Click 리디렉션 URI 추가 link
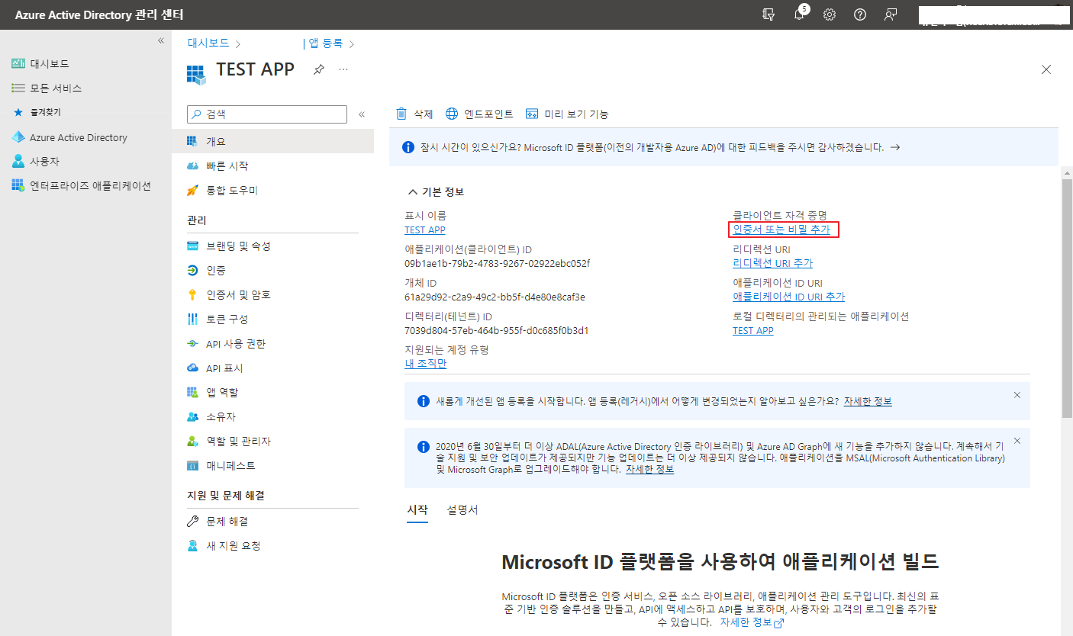Viewport: 1073px width, 636px height. pos(772,263)
